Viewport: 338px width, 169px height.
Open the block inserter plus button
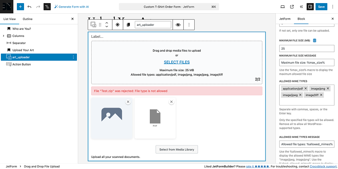(20, 7)
